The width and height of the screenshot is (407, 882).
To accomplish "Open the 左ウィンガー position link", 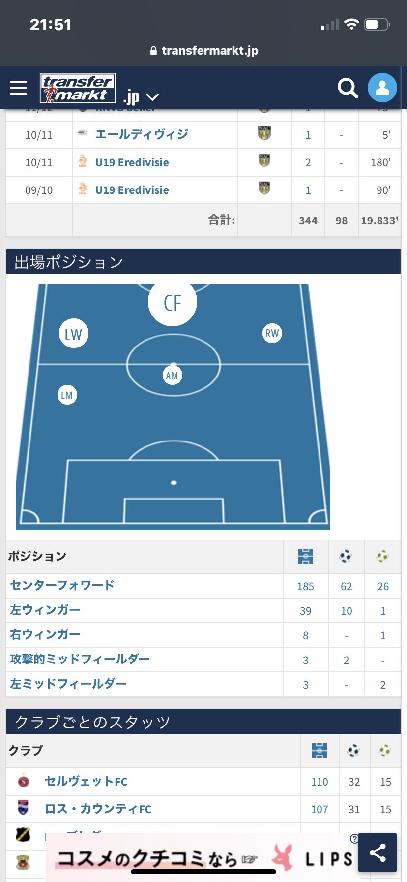I will coord(45,610).
